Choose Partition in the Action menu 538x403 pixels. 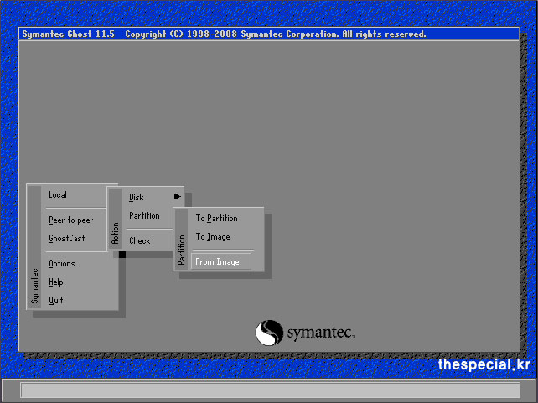(144, 215)
